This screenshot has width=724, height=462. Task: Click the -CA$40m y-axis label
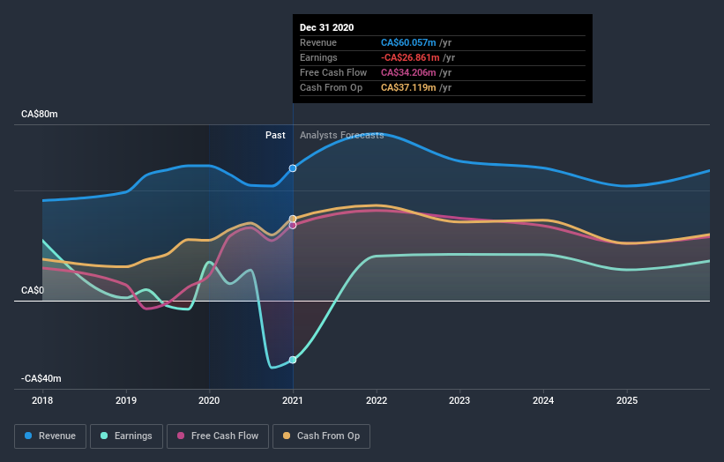point(41,378)
